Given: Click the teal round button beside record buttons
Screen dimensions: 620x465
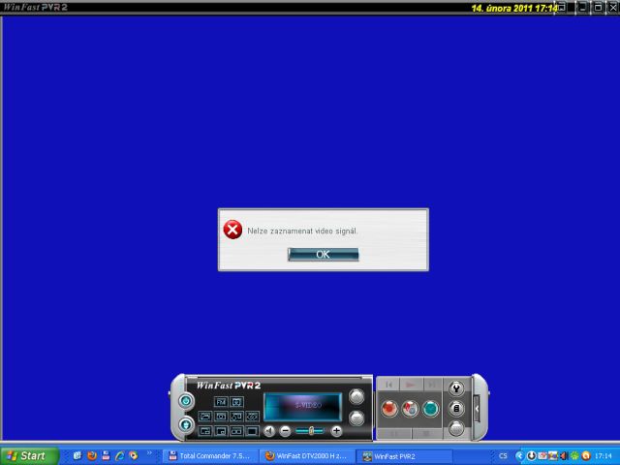Looking at the screenshot, I should [430, 409].
